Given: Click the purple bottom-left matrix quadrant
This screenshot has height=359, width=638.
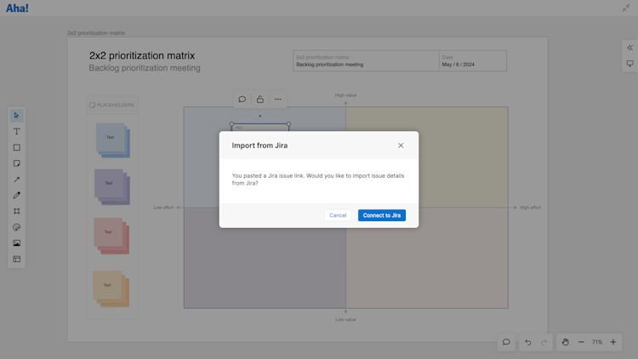Looking at the screenshot, I should 265,258.
